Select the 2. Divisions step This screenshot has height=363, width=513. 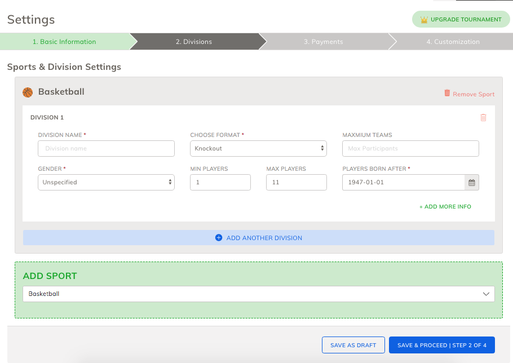click(194, 42)
